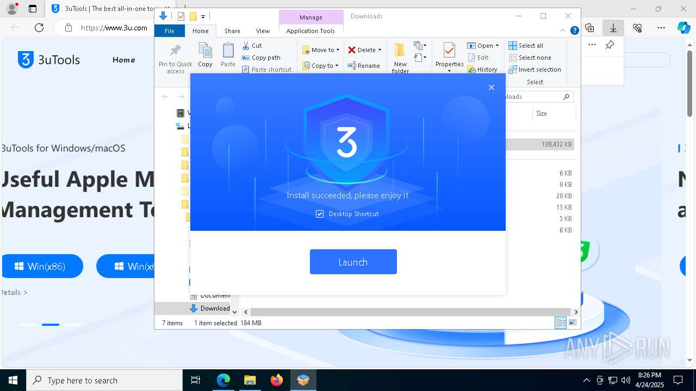Download the Win(x86) version button
Screen dimensions: 696x391
click(x=42, y=266)
